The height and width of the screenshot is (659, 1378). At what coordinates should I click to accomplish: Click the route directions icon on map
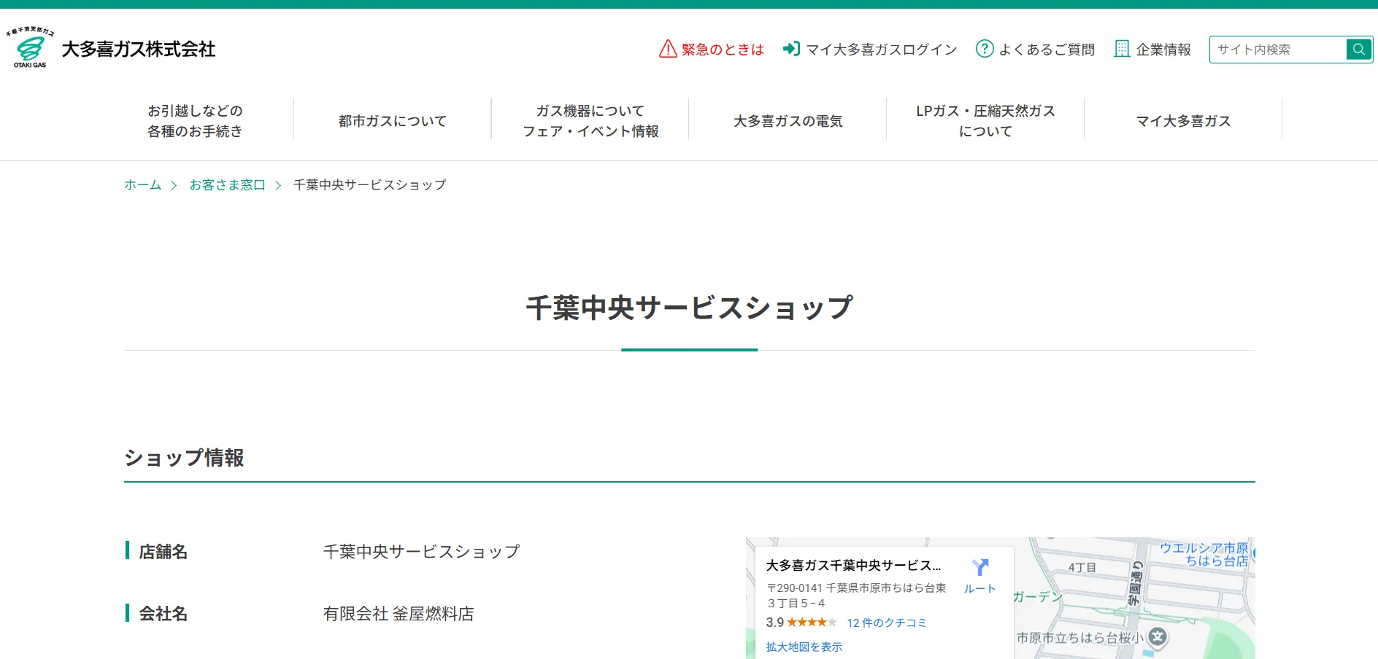click(x=979, y=568)
